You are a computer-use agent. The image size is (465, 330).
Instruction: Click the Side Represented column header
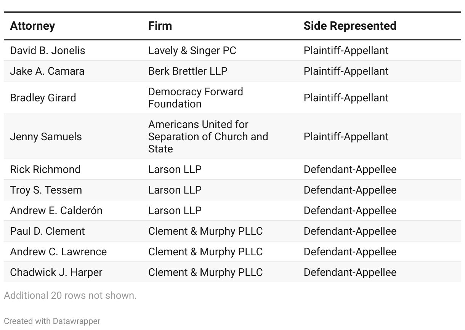350,26
